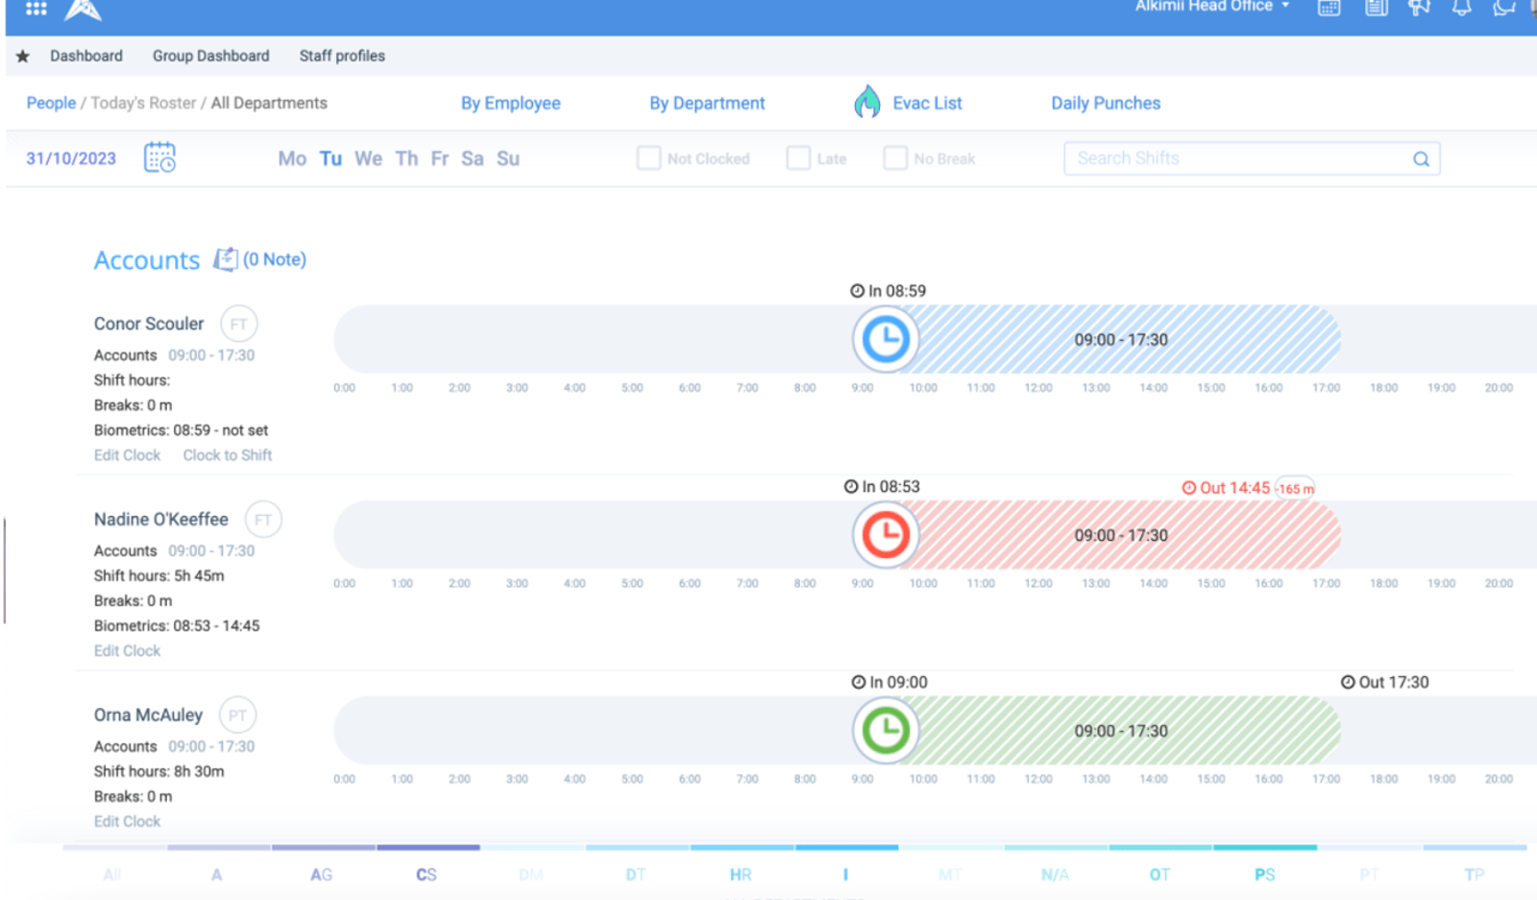Select the HR department filter tab
The image size is (1537, 900).
pyautogui.click(x=741, y=875)
